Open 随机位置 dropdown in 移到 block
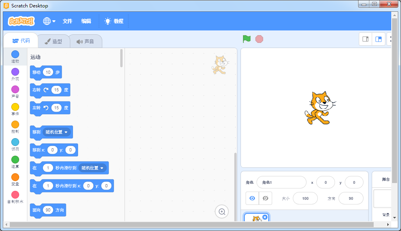Screen dimensions: 401x231 pyautogui.click(x=57, y=132)
